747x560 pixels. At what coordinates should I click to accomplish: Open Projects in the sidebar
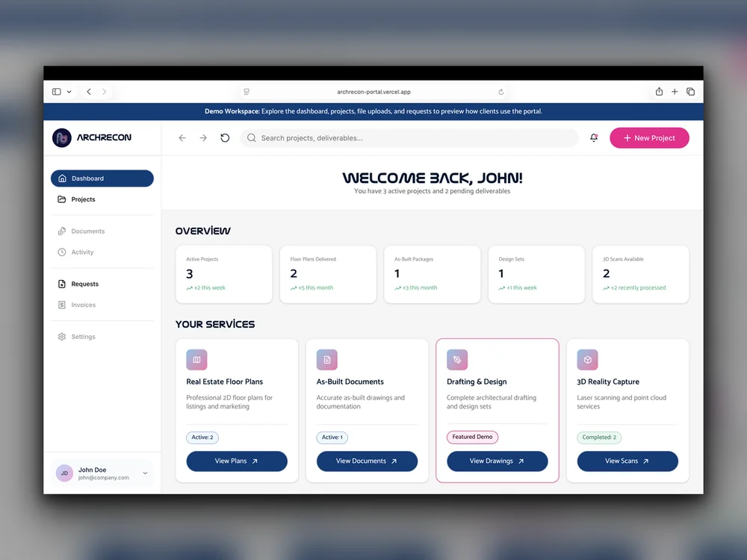(102, 199)
